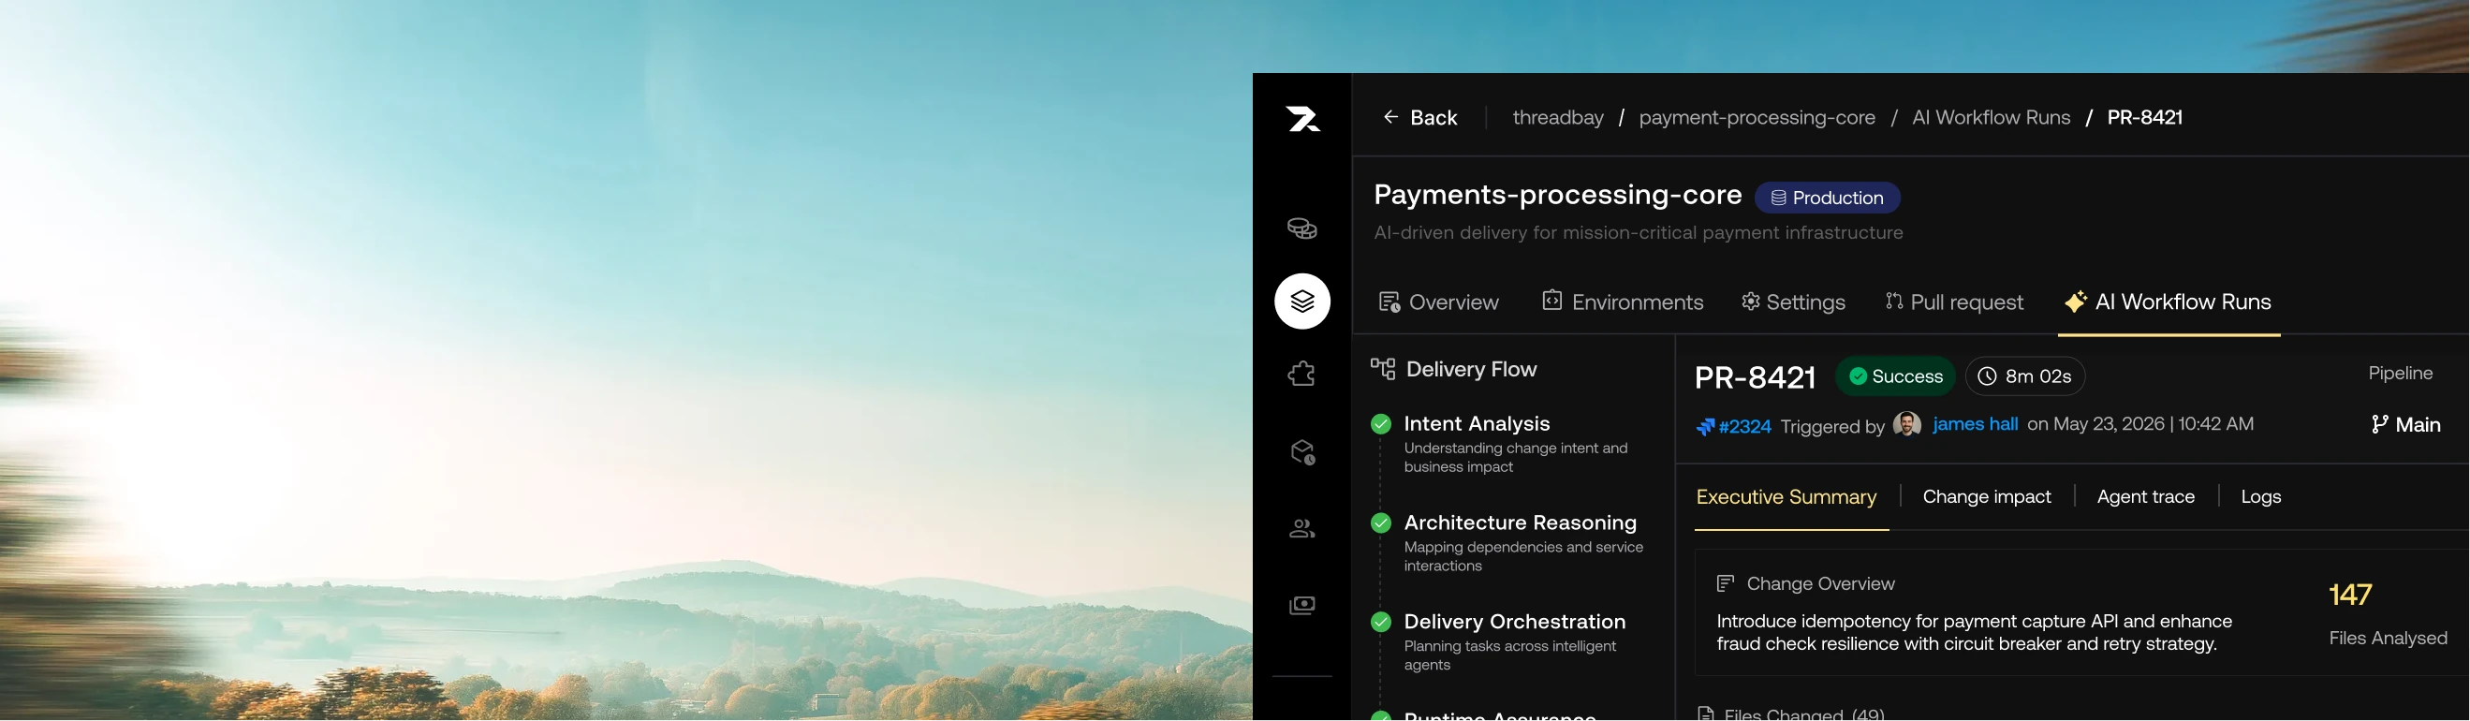Click the Intent Analysis green checkmark
Image resolution: width=2470 pixels, height=721 pixels.
coord(1381,424)
